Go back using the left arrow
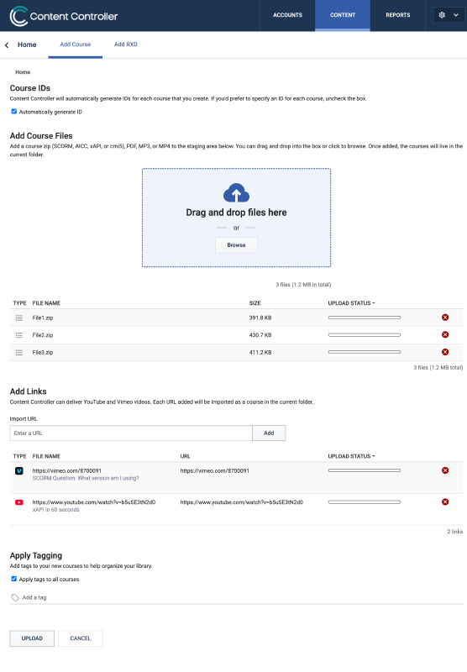The image size is (467, 672). pyautogui.click(x=7, y=45)
